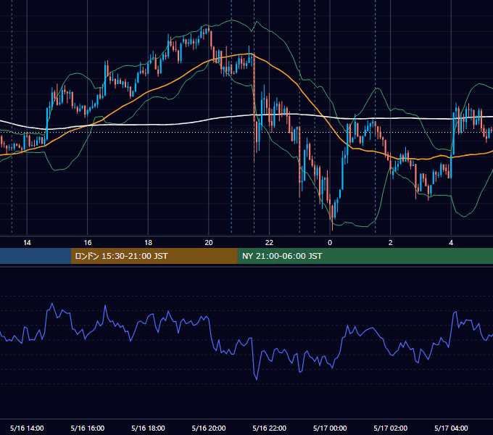
Task: Click the 5/17 04:00 label on oscillator axis
Action: (x=451, y=428)
